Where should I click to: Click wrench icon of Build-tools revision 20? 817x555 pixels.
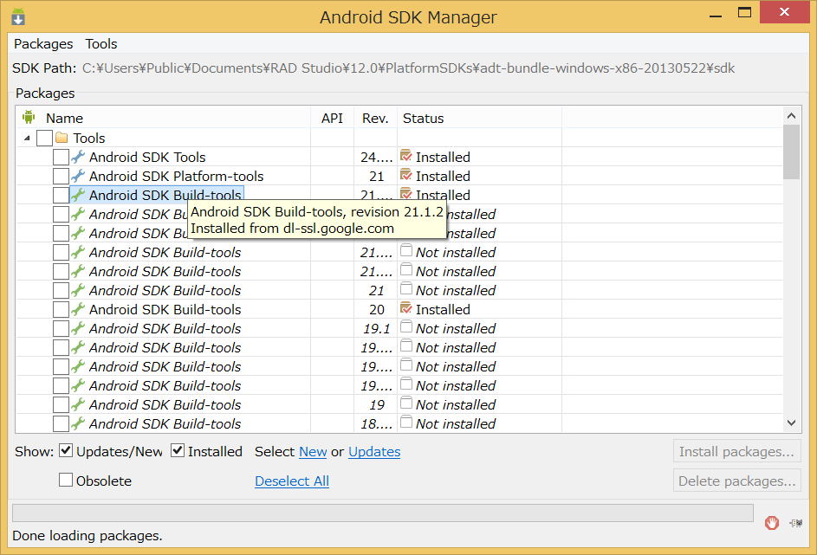78,309
